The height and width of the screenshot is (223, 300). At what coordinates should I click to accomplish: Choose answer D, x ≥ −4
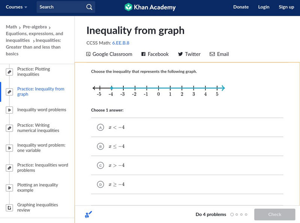coord(100,184)
